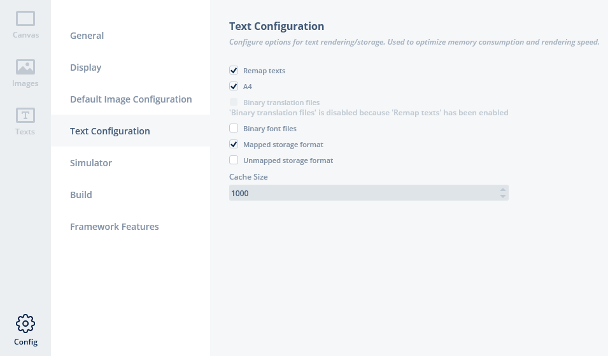
Task: Click the Cache Size input field
Action: click(x=363, y=193)
